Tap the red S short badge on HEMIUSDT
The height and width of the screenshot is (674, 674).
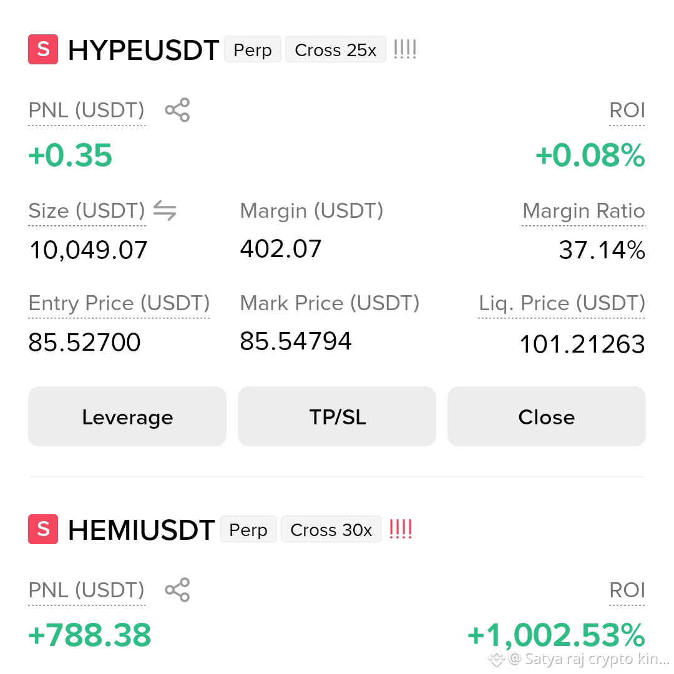(43, 529)
